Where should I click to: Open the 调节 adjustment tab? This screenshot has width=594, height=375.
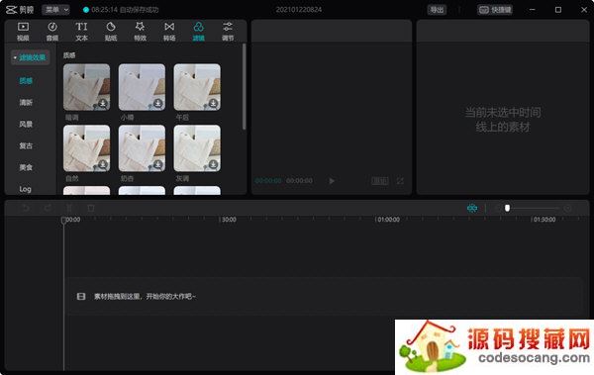228,31
